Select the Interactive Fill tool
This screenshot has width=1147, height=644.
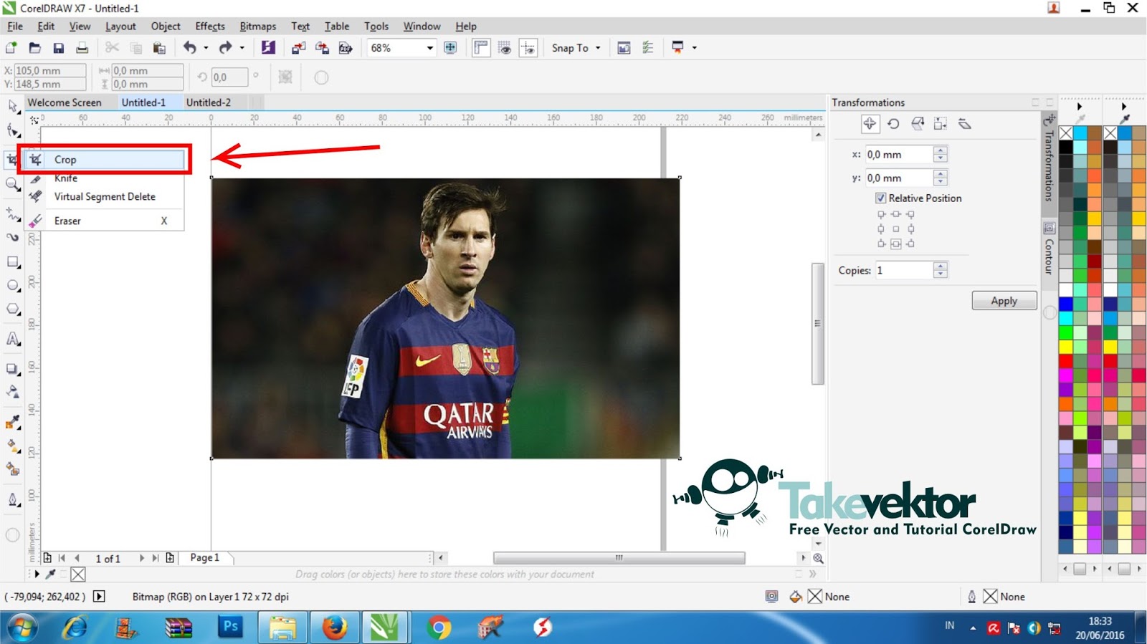pyautogui.click(x=13, y=446)
